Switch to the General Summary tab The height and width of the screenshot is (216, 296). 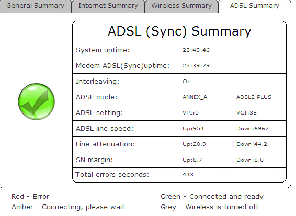(36, 6)
